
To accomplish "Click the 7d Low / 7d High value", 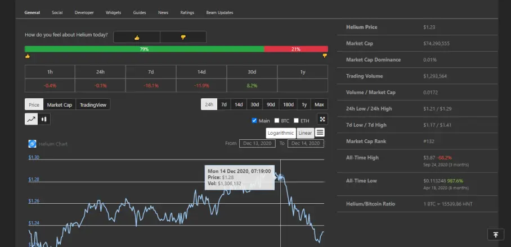I will coord(437,125).
